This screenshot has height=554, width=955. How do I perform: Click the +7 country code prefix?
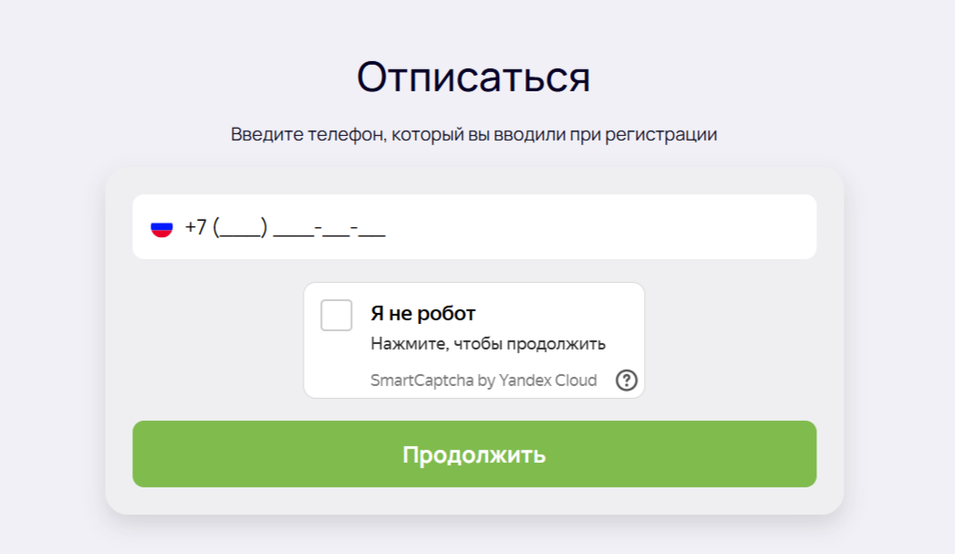point(196,226)
